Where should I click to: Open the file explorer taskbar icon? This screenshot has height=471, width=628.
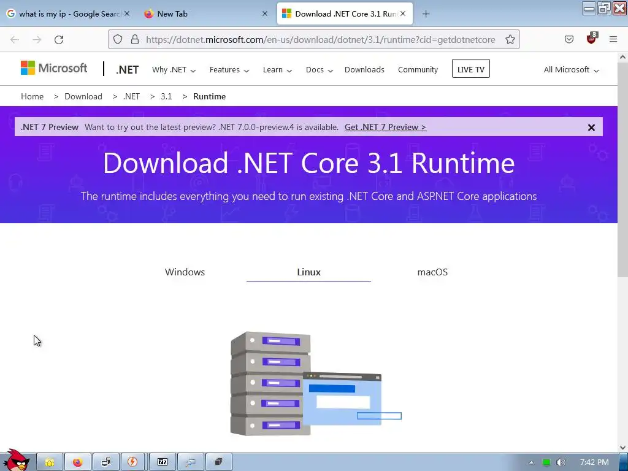50,462
